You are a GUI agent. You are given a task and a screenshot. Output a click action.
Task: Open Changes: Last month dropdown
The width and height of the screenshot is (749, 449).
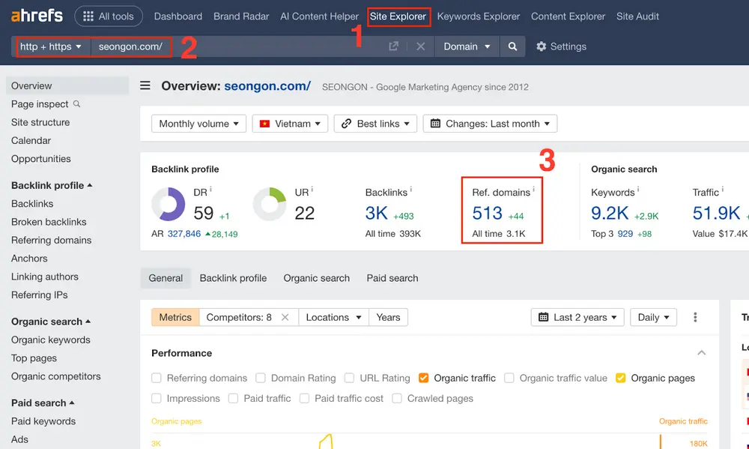[490, 124]
